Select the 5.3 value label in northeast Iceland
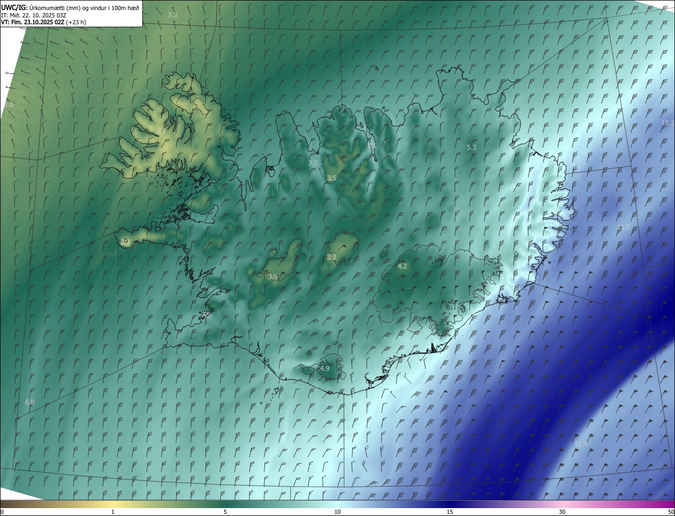The image size is (675, 516). coord(471,148)
